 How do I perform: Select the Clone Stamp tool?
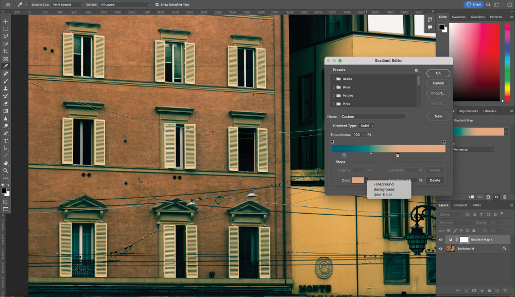(6, 89)
